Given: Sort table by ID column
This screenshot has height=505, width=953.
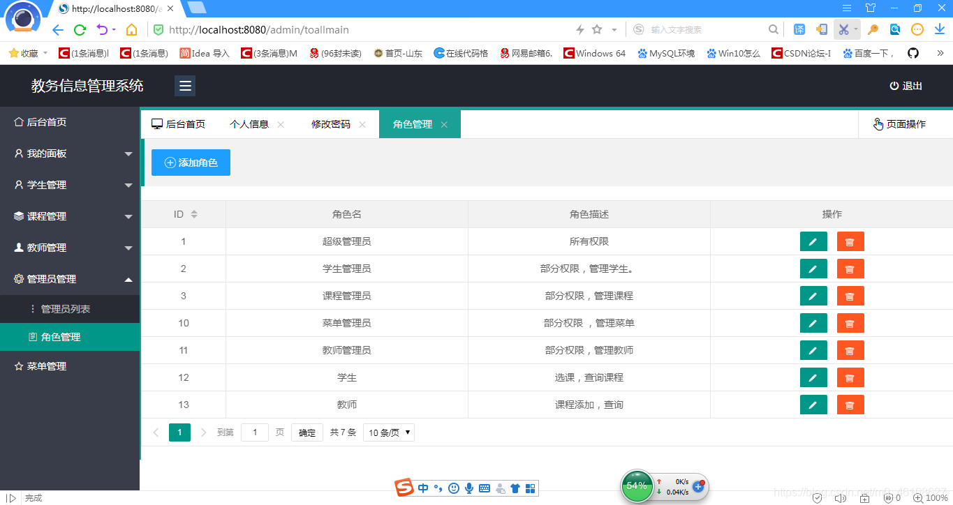Looking at the screenshot, I should pos(194,214).
